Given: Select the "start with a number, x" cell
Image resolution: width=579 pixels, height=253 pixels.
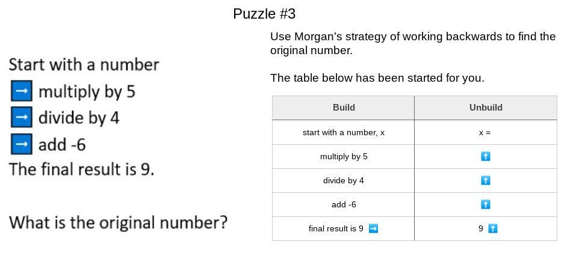Looking at the screenshot, I should pos(344,132).
